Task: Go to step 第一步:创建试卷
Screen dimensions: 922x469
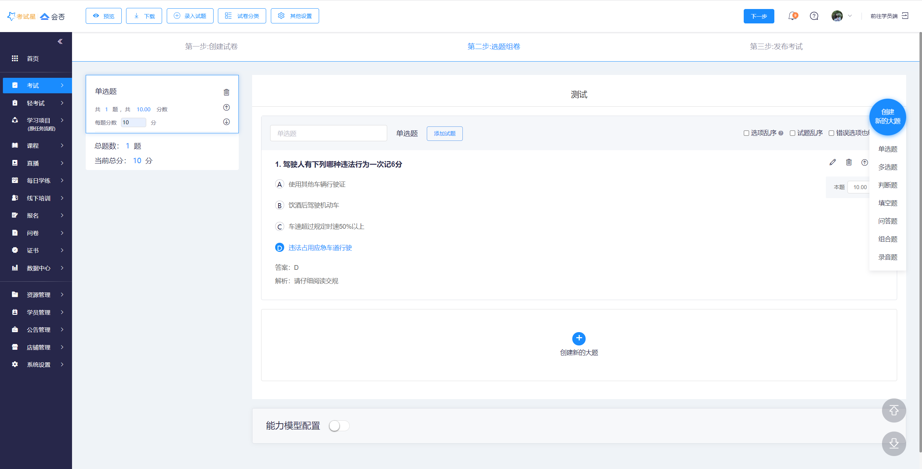Action: pyautogui.click(x=211, y=46)
